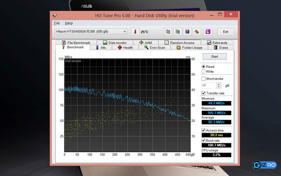
Task: Switch to the Folder Usage tab
Action: click(x=189, y=48)
